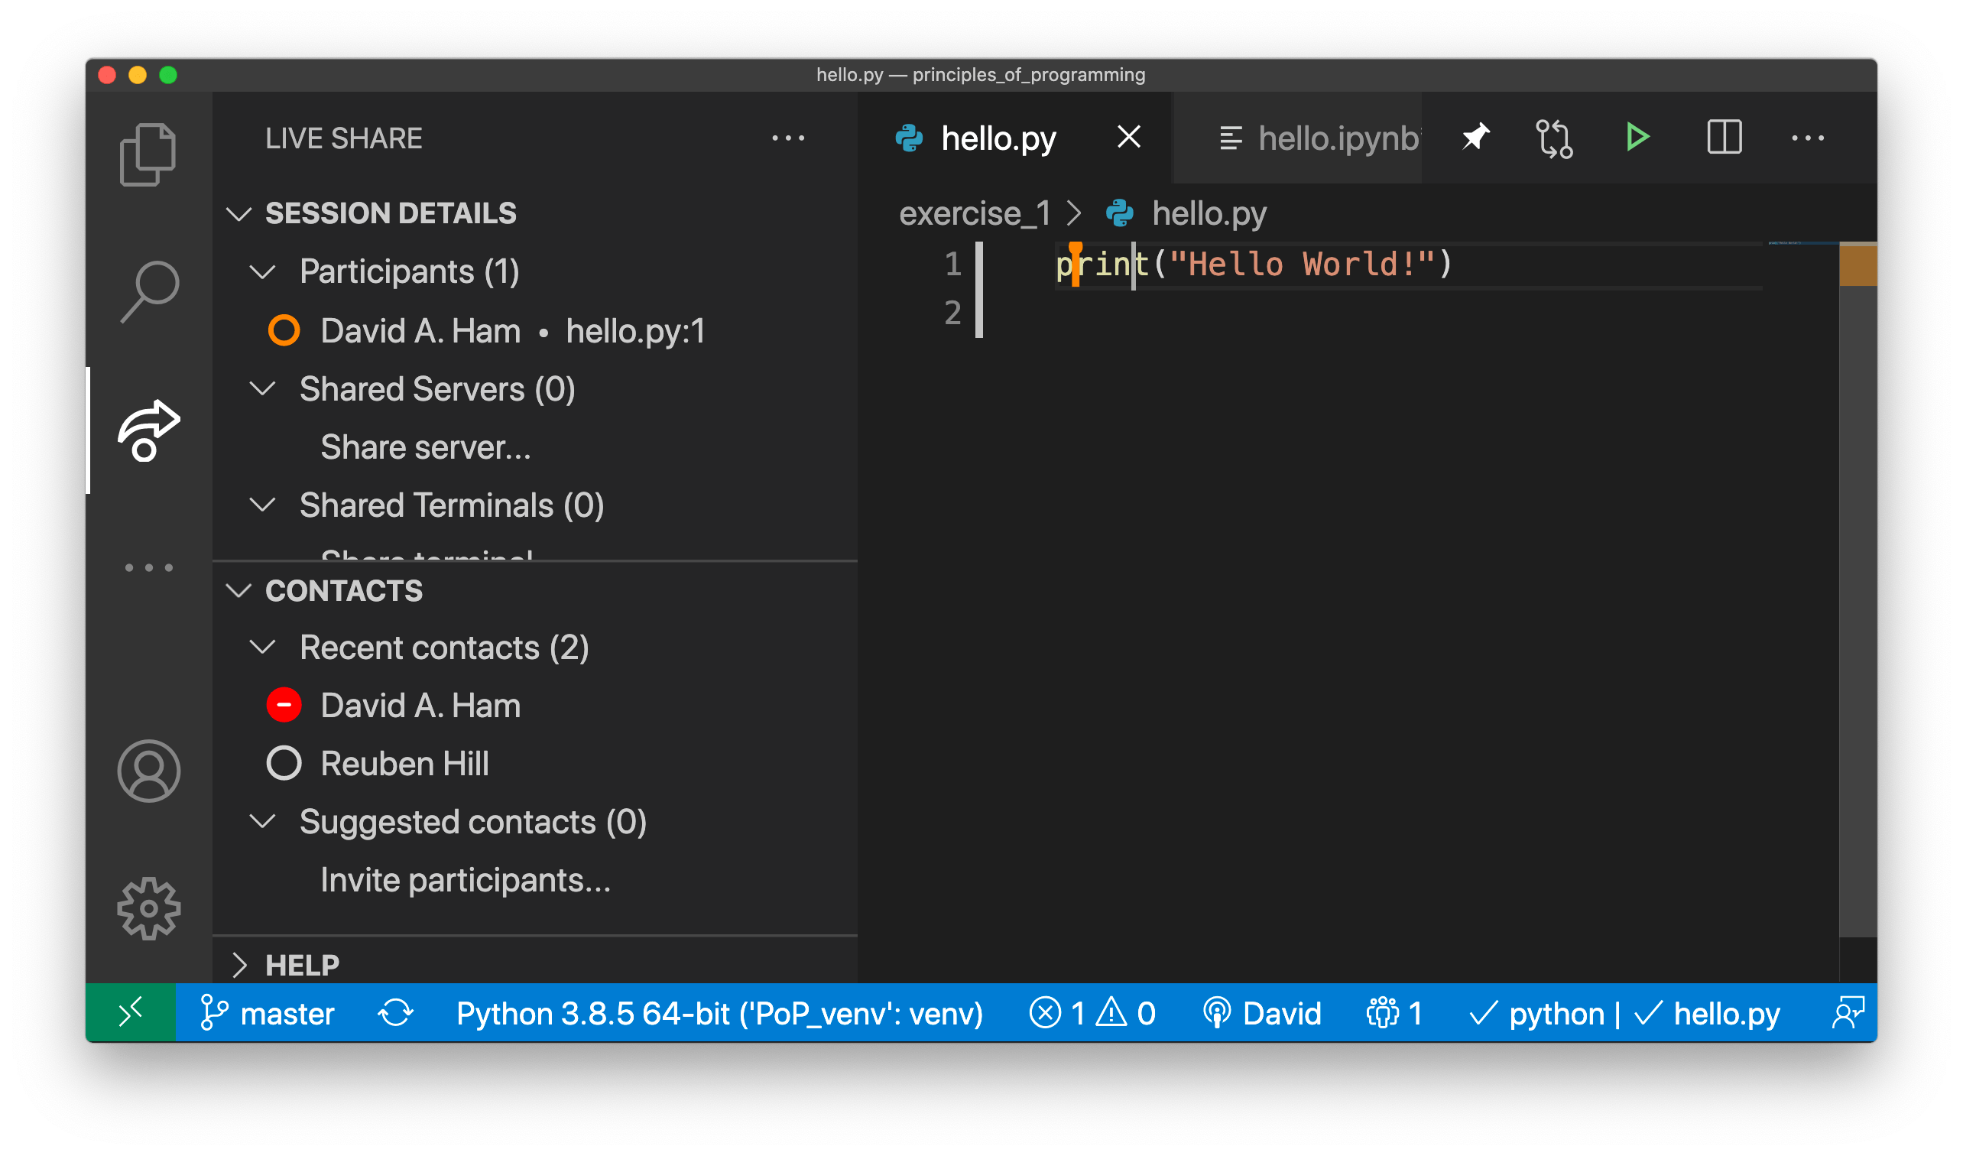The image size is (1963, 1156).
Task: Open the exercise_1 breadcrumb
Action: tap(976, 213)
